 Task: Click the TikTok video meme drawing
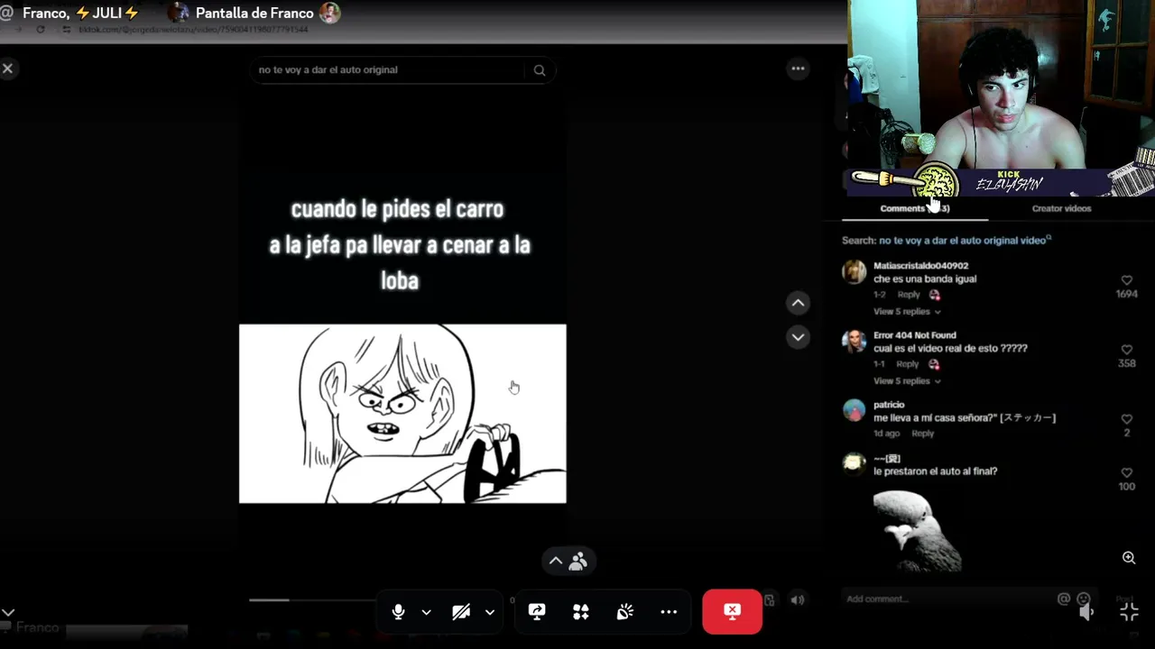(402, 414)
